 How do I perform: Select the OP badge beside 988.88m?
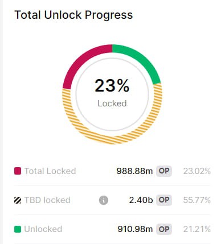(x=164, y=171)
